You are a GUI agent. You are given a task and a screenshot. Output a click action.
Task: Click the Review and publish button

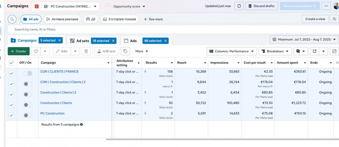pos(300,6)
